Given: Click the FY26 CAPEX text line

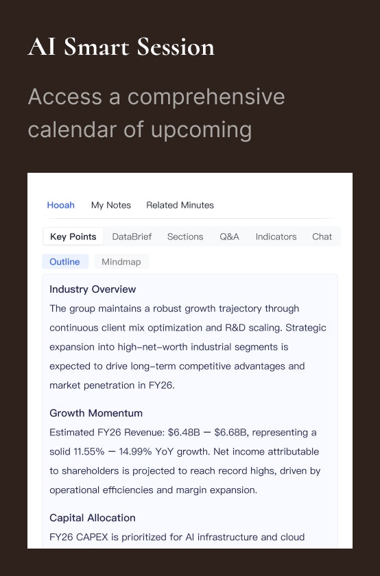Looking at the screenshot, I should coord(177,537).
